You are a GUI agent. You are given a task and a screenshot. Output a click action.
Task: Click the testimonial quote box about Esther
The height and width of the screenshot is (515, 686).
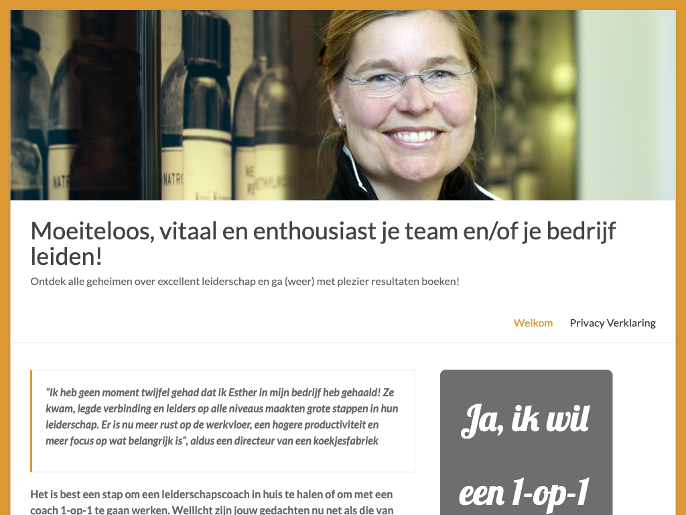pyautogui.click(x=222, y=421)
